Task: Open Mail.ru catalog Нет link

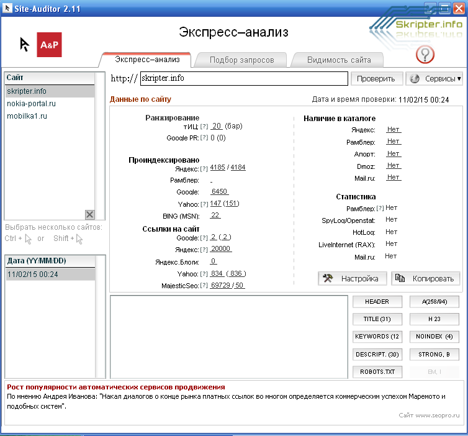Action: (x=394, y=178)
